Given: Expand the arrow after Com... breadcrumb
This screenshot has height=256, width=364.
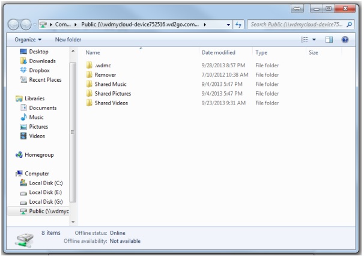Looking at the screenshot, I should coord(76,25).
